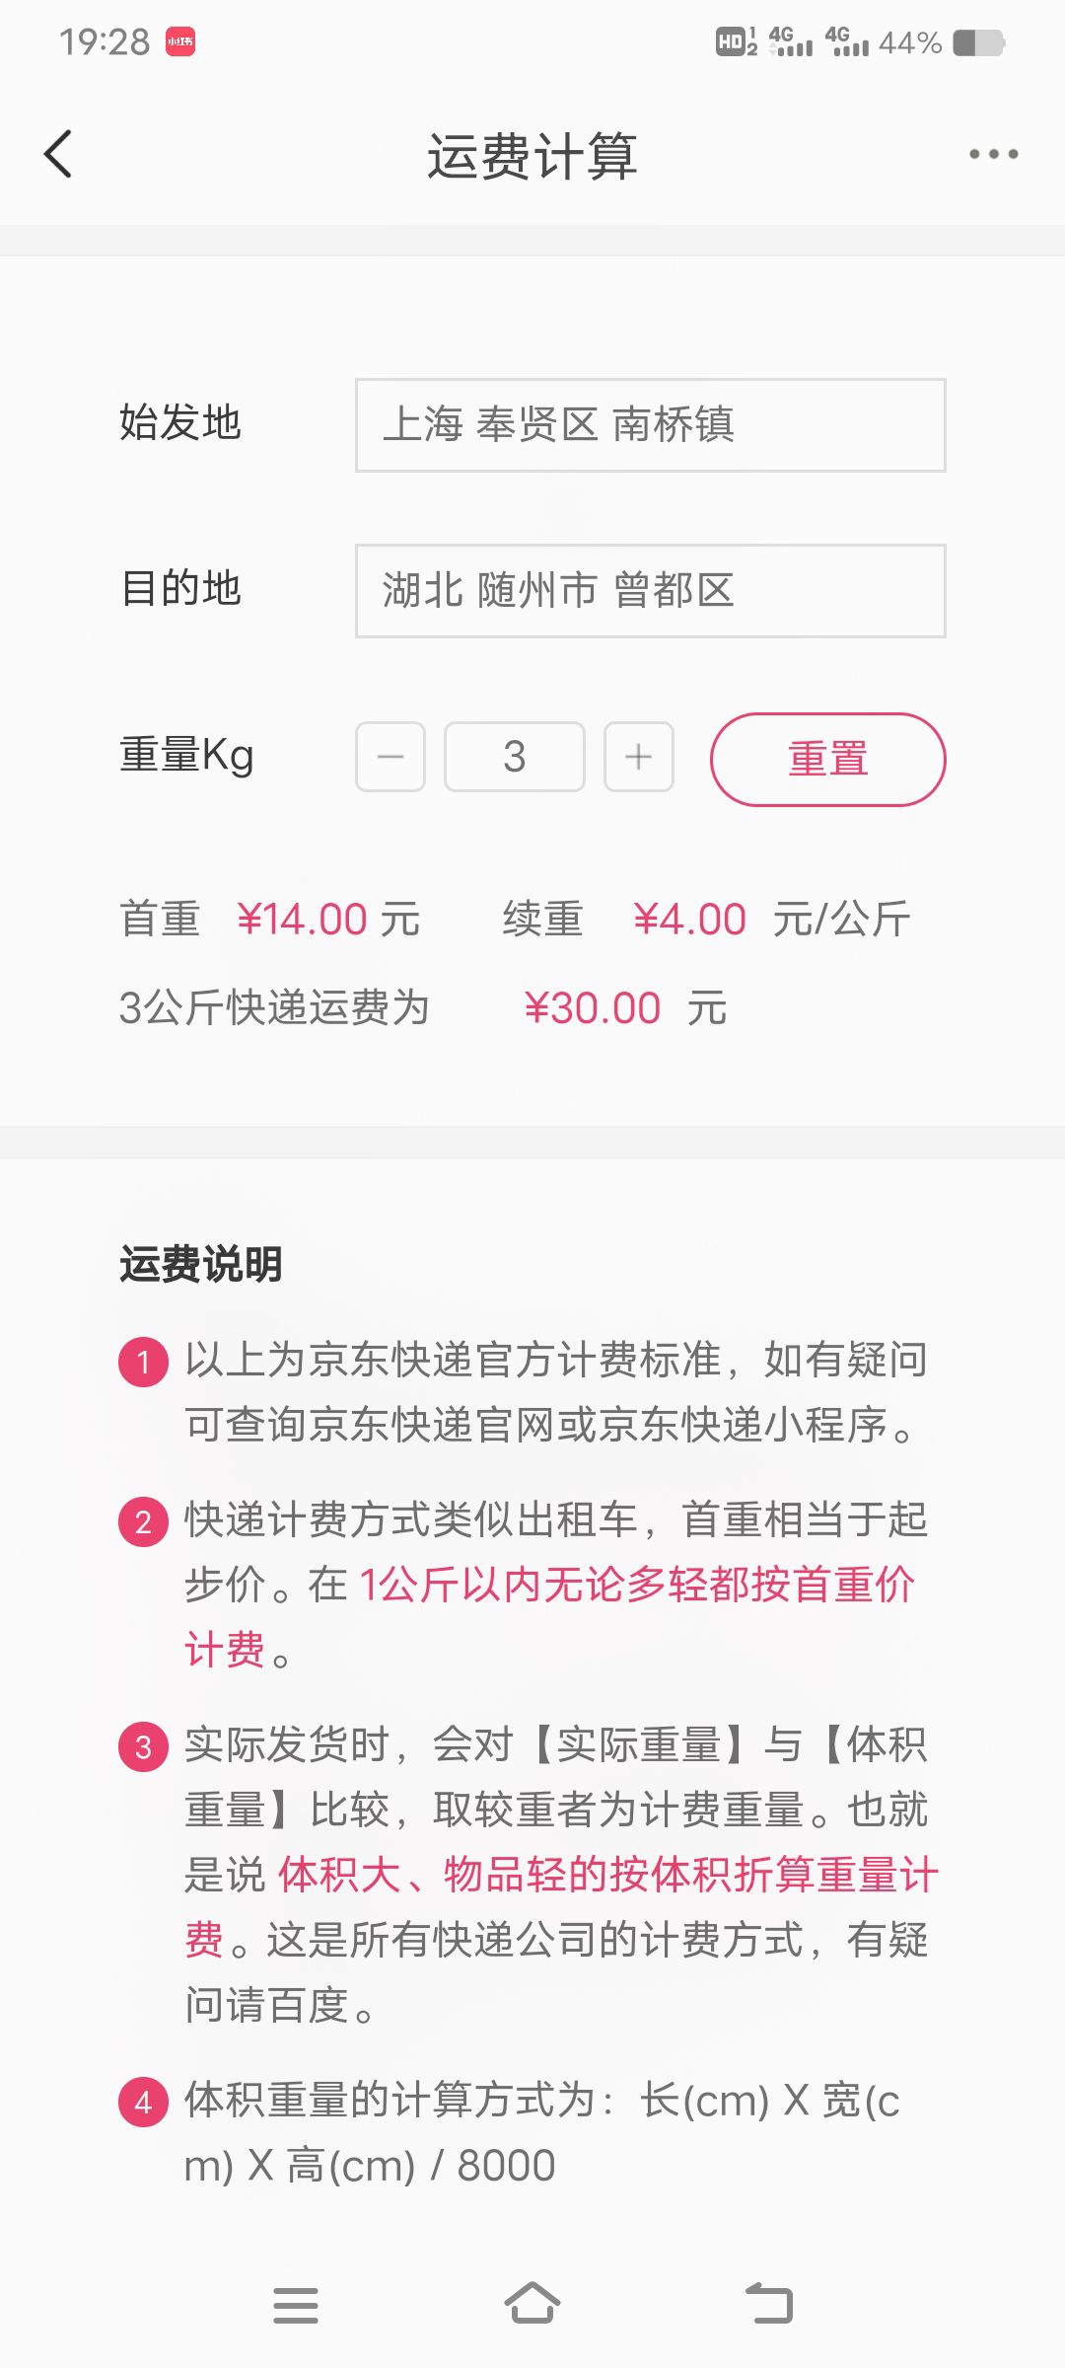Image resolution: width=1065 pixels, height=2368 pixels.
Task: Tap the red app notification icon in status bar
Action: pyautogui.click(x=179, y=41)
